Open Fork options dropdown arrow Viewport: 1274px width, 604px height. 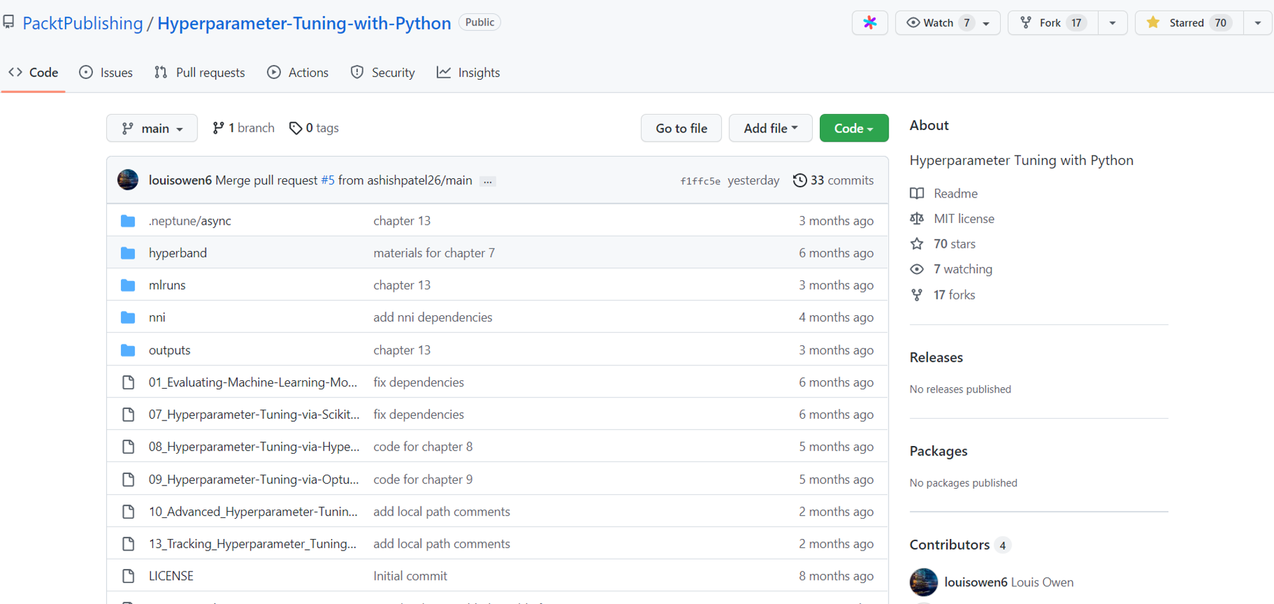(x=1113, y=23)
